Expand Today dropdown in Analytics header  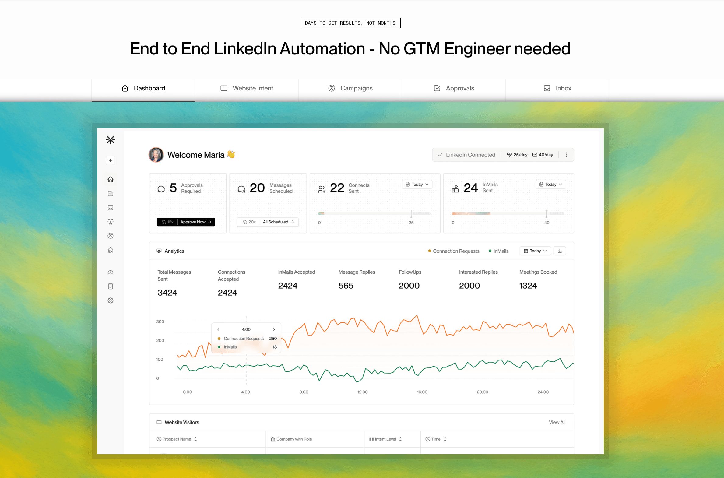(535, 251)
